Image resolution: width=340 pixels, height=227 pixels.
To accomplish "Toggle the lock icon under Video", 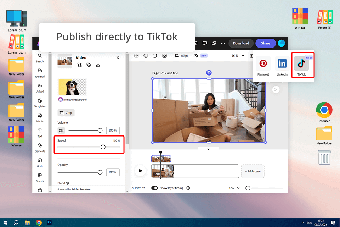I will 98,65.
